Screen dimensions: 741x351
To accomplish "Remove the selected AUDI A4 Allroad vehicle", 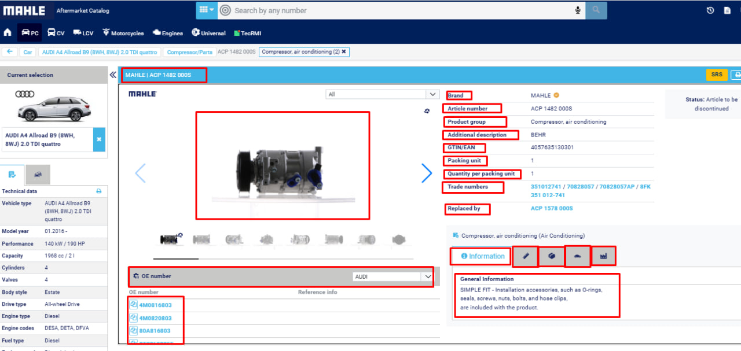I will 99,139.
